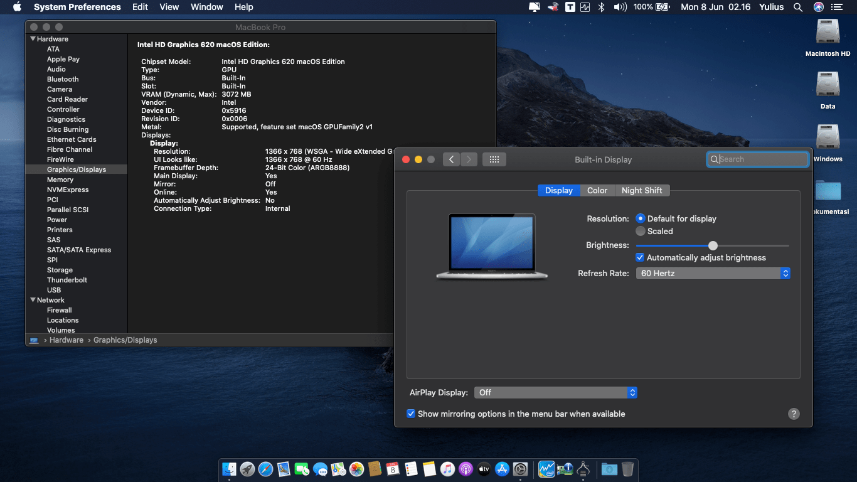The height and width of the screenshot is (482, 857).
Task: Click the Search field in Built-in Display
Action: tap(758, 159)
